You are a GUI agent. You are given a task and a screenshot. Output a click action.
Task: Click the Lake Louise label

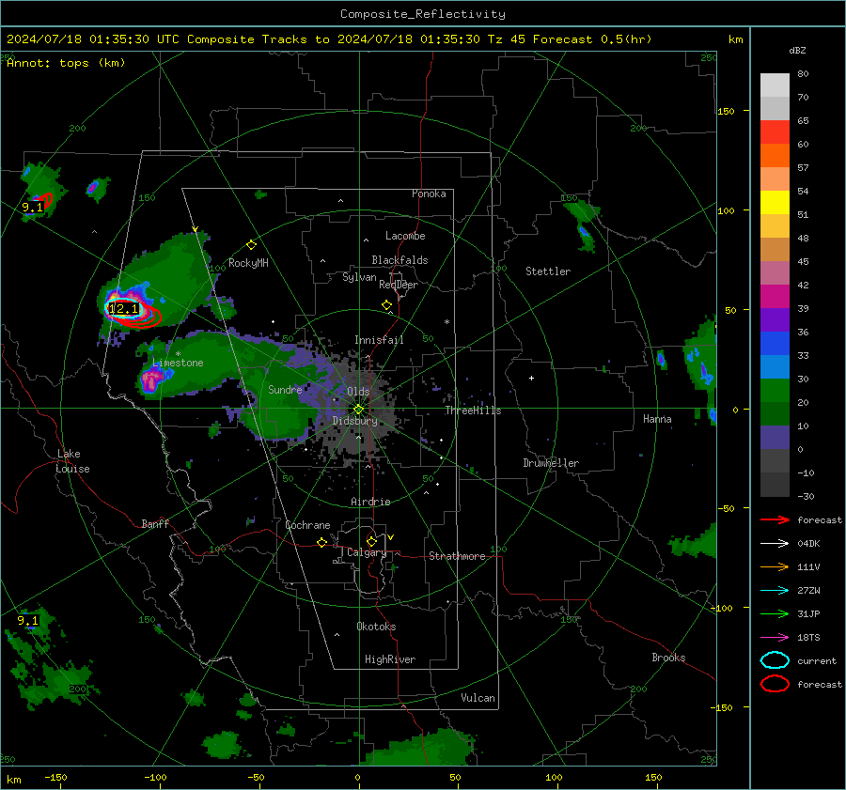72,461
